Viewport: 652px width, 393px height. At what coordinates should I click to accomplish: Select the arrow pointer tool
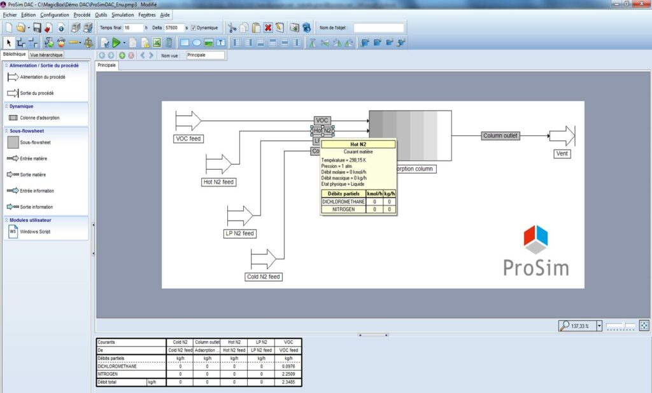pyautogui.click(x=9, y=43)
